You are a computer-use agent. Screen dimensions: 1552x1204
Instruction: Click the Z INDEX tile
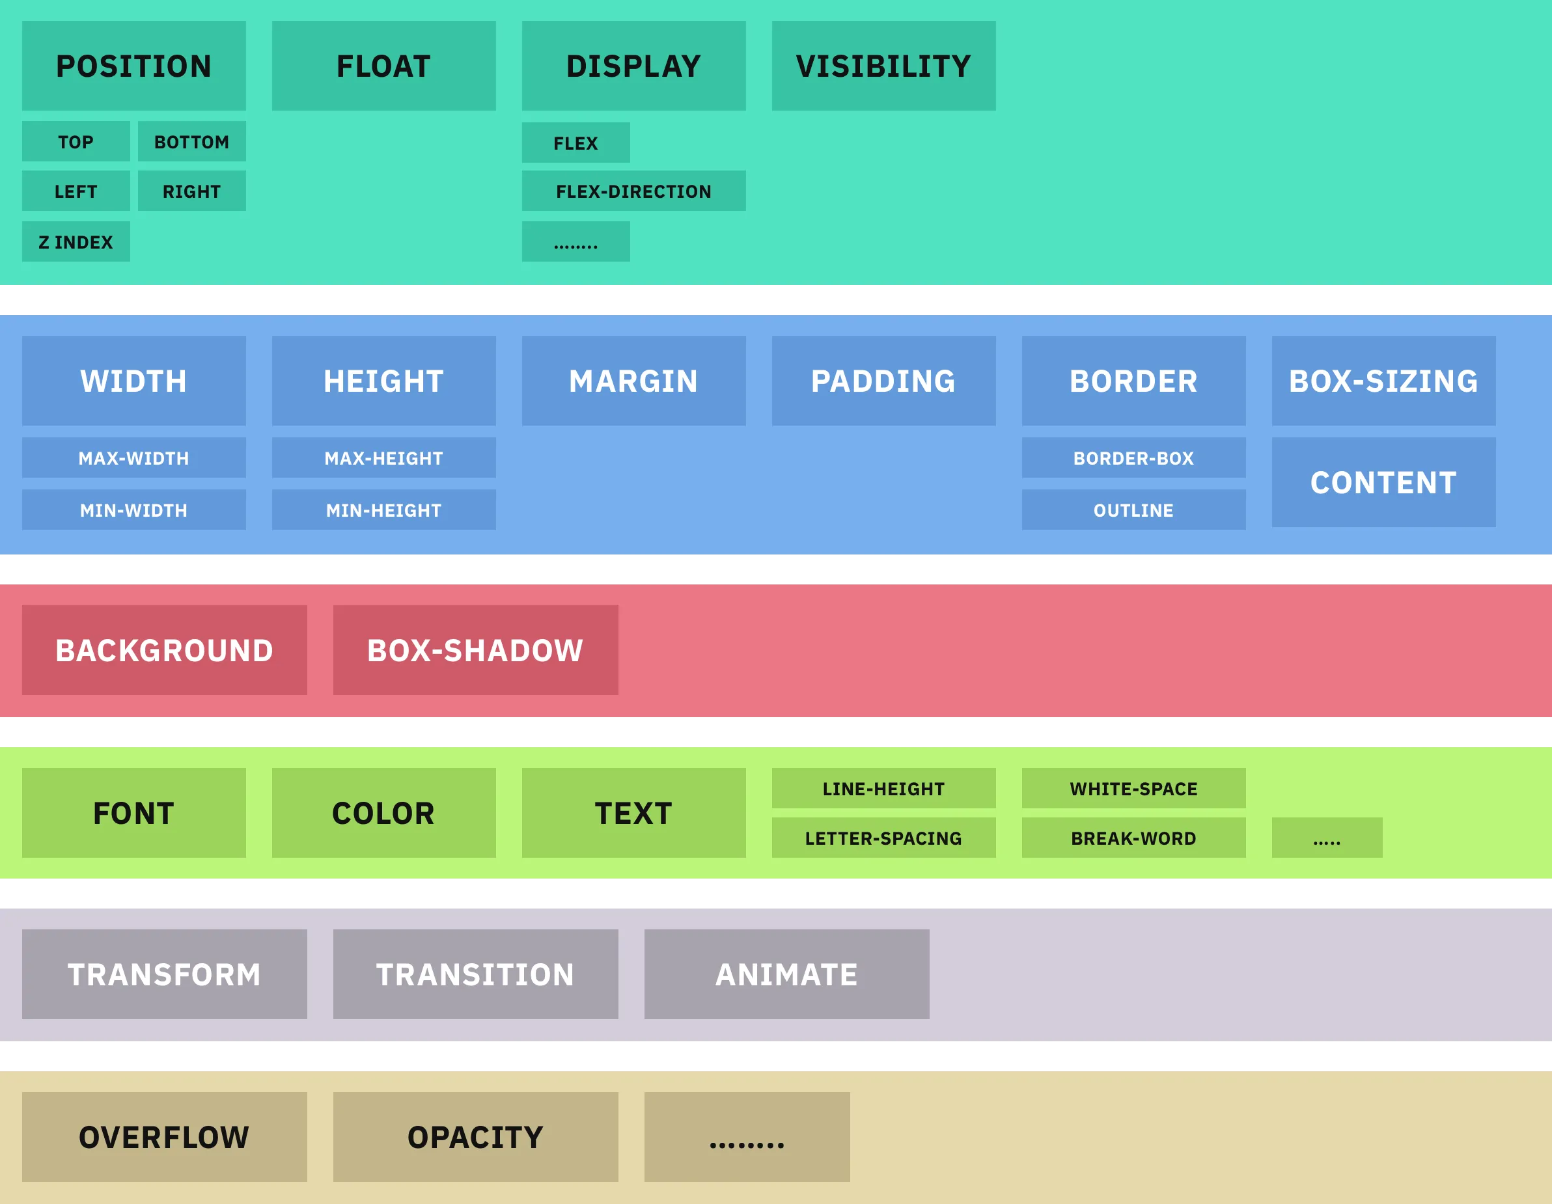point(76,241)
